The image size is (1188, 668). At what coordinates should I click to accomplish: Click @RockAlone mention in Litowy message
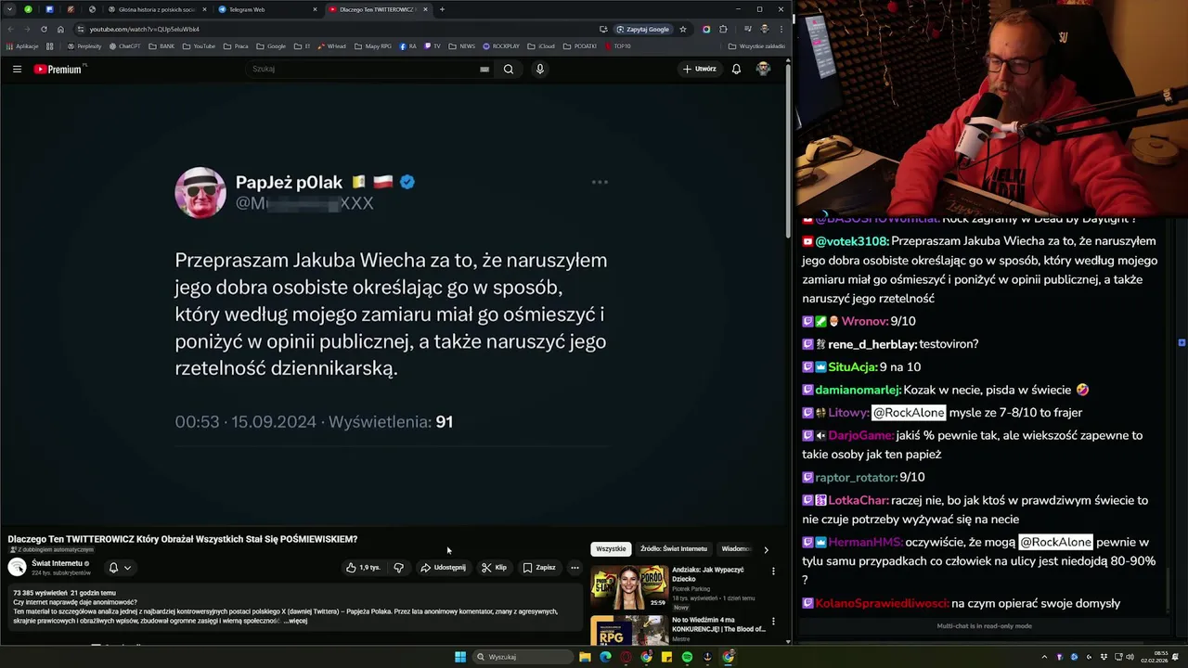(x=908, y=413)
